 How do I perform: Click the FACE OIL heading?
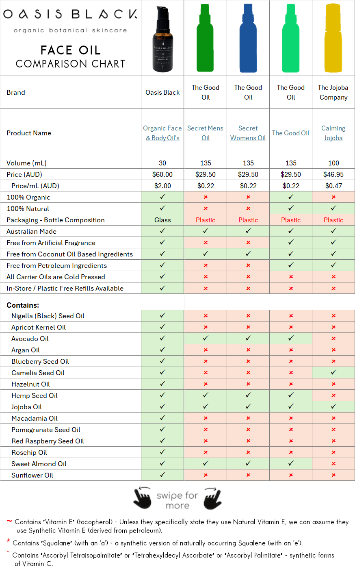tap(71, 50)
